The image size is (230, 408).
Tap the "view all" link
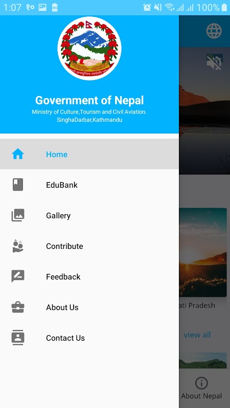197,335
